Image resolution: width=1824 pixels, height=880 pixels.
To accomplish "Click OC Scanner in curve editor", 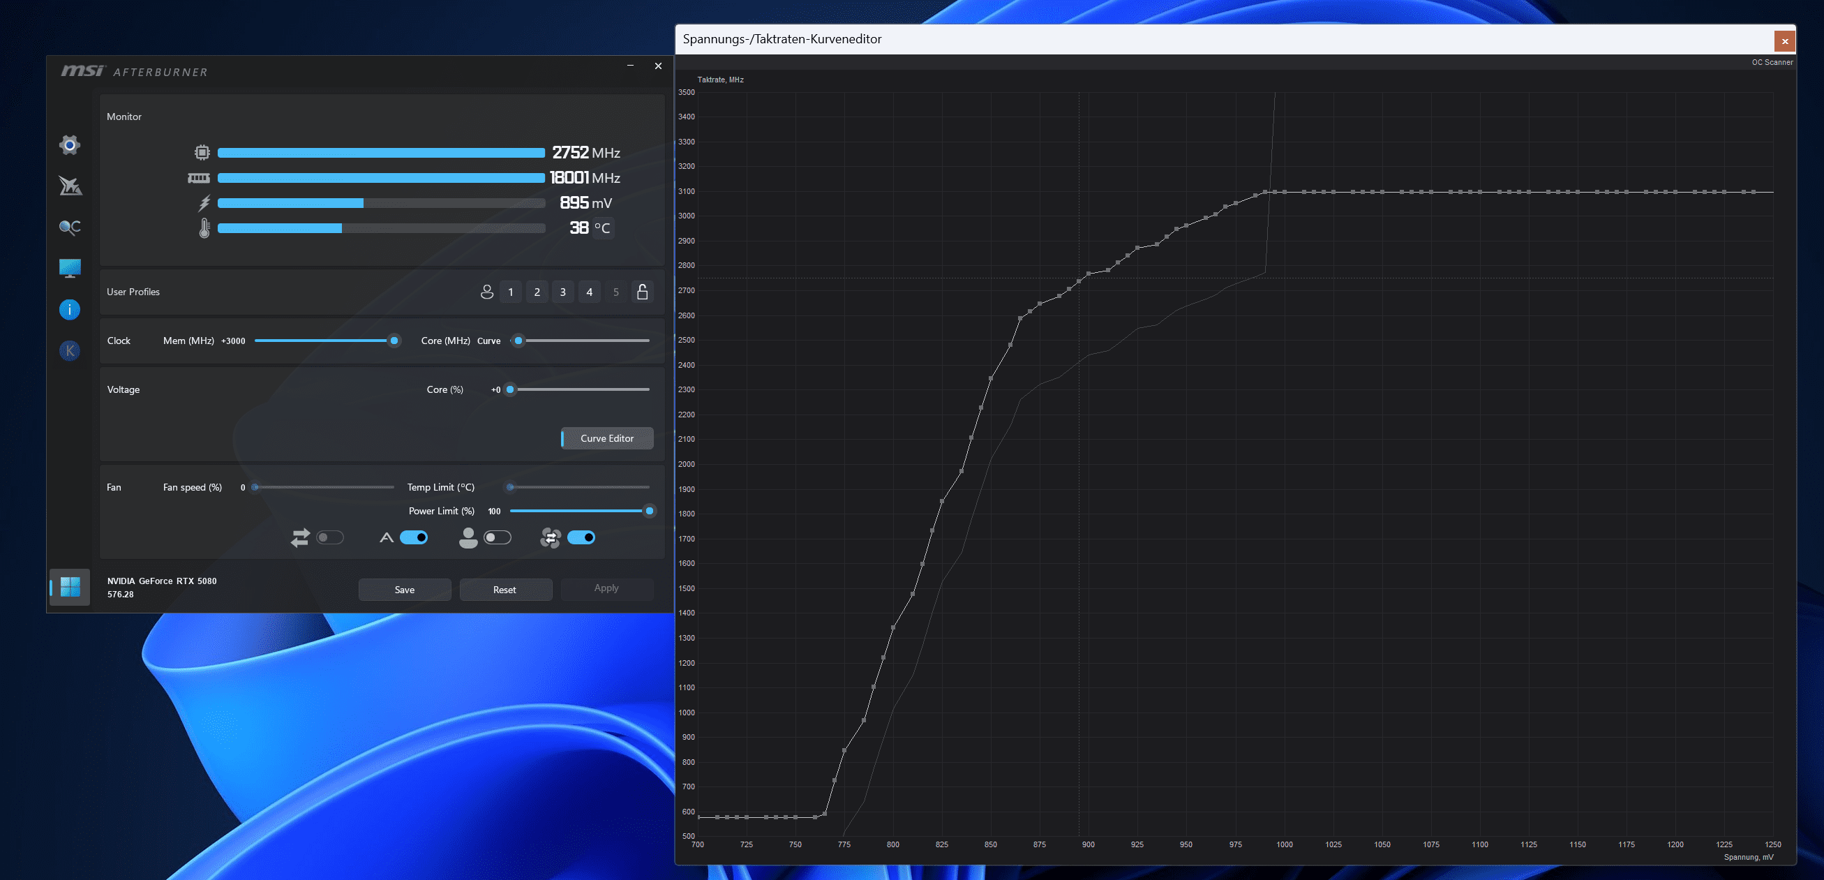I will click(x=1772, y=62).
